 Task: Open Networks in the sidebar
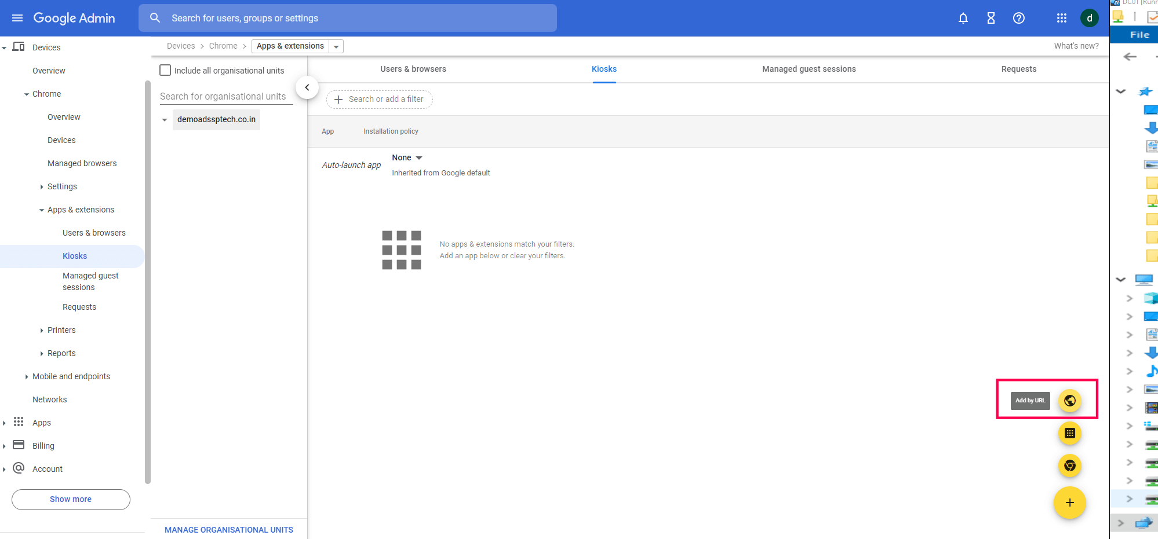pos(50,399)
